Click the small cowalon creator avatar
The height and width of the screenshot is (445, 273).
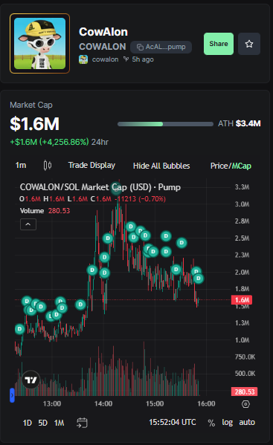[83, 59]
